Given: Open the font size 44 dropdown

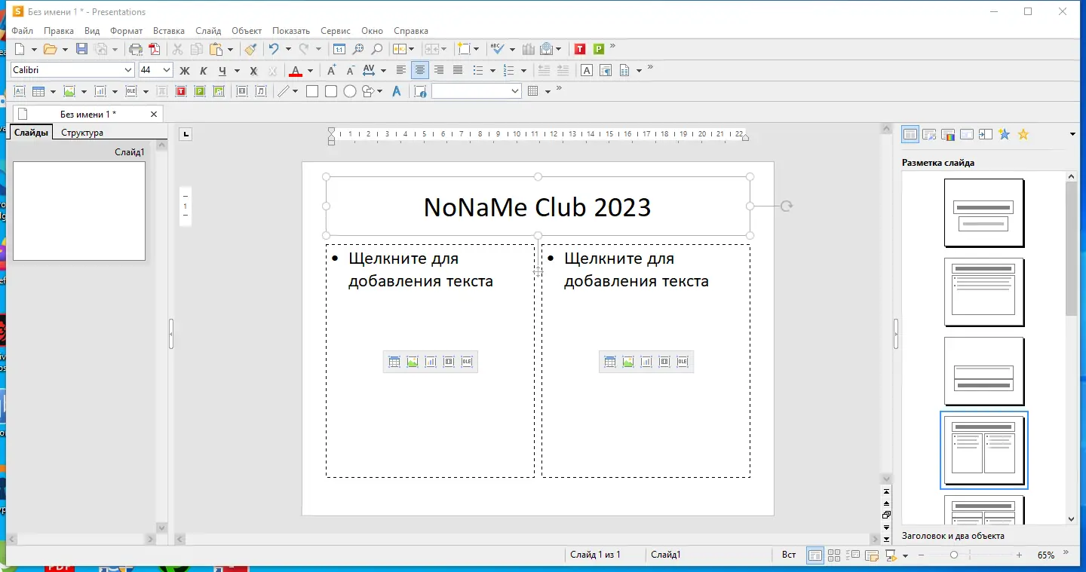Looking at the screenshot, I should [167, 70].
